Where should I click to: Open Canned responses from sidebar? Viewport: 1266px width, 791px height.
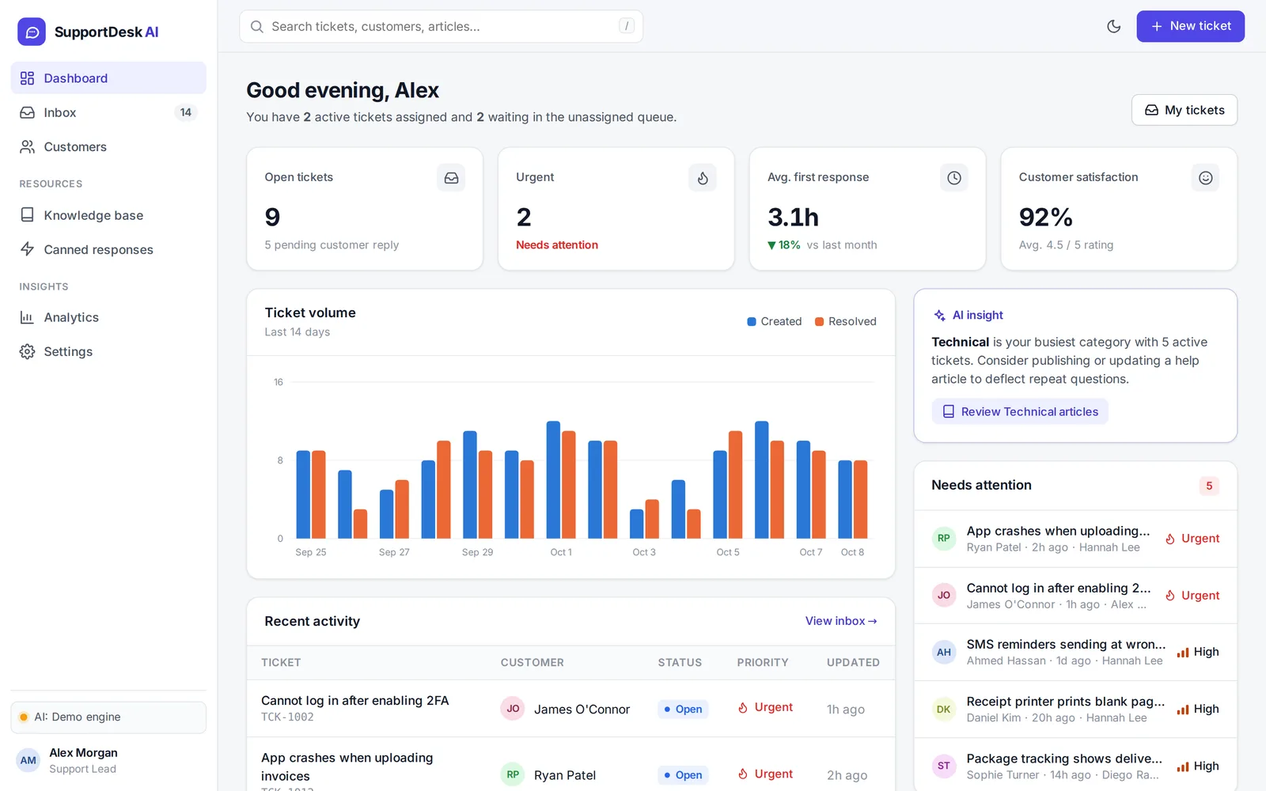tap(108, 249)
